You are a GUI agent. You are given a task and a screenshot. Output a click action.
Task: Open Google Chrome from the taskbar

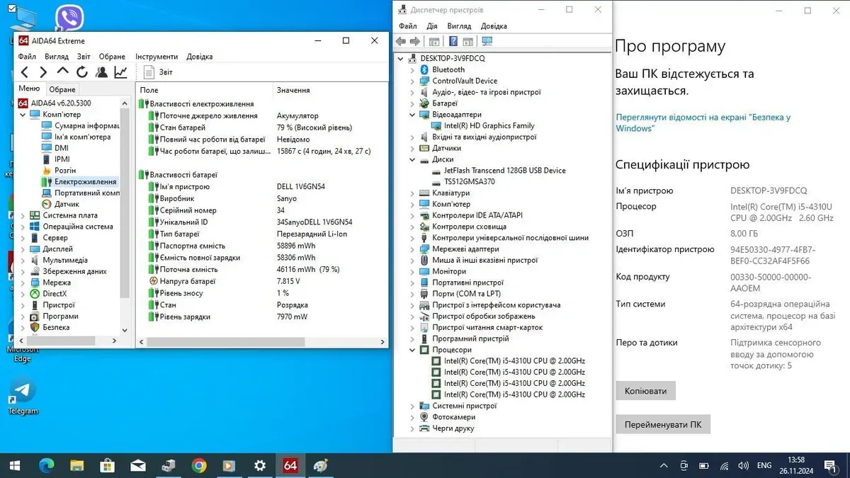199,465
